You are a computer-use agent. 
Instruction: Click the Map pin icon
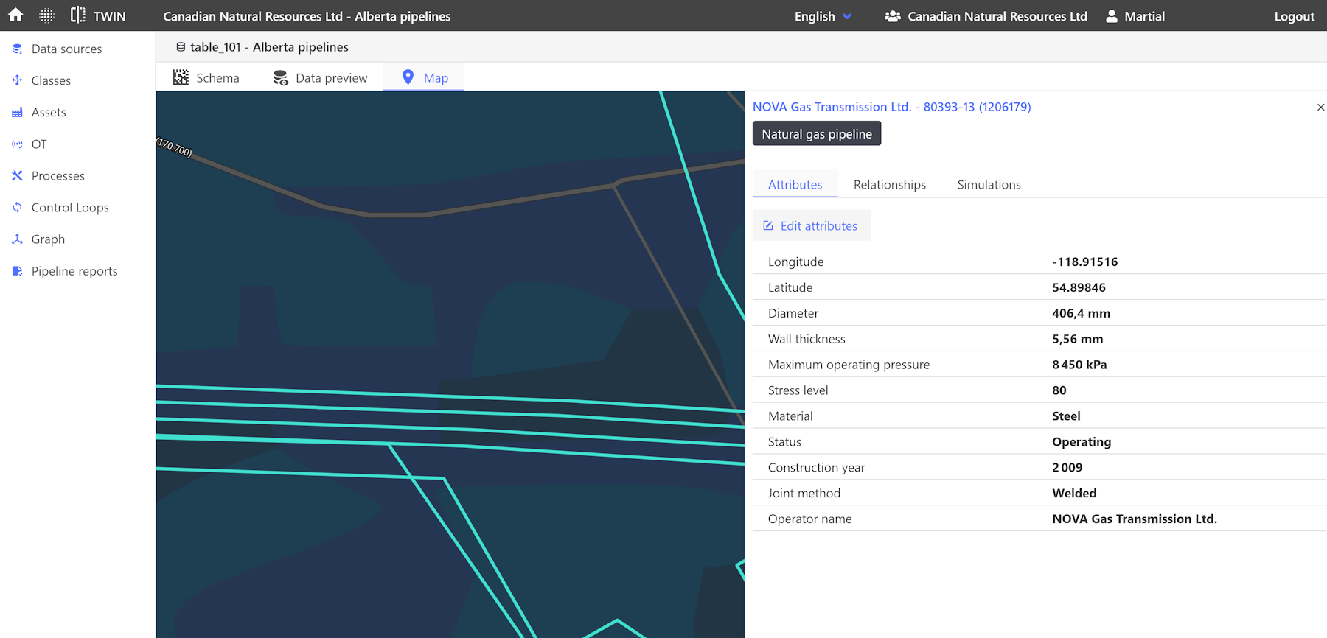[x=408, y=77]
